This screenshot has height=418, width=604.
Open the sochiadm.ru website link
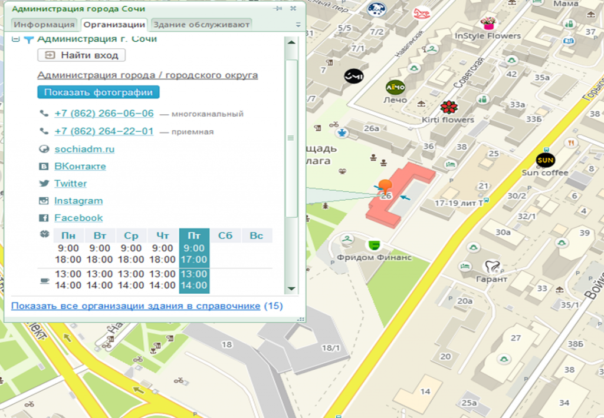(x=84, y=150)
